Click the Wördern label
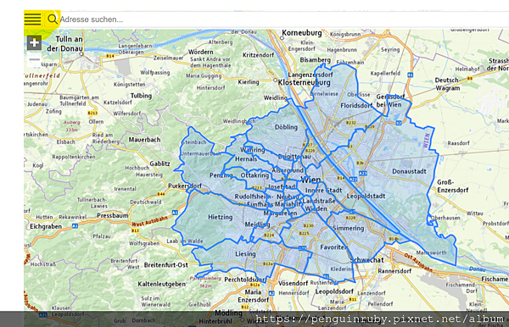Viewport: 509px width, 327px height. [x=200, y=52]
